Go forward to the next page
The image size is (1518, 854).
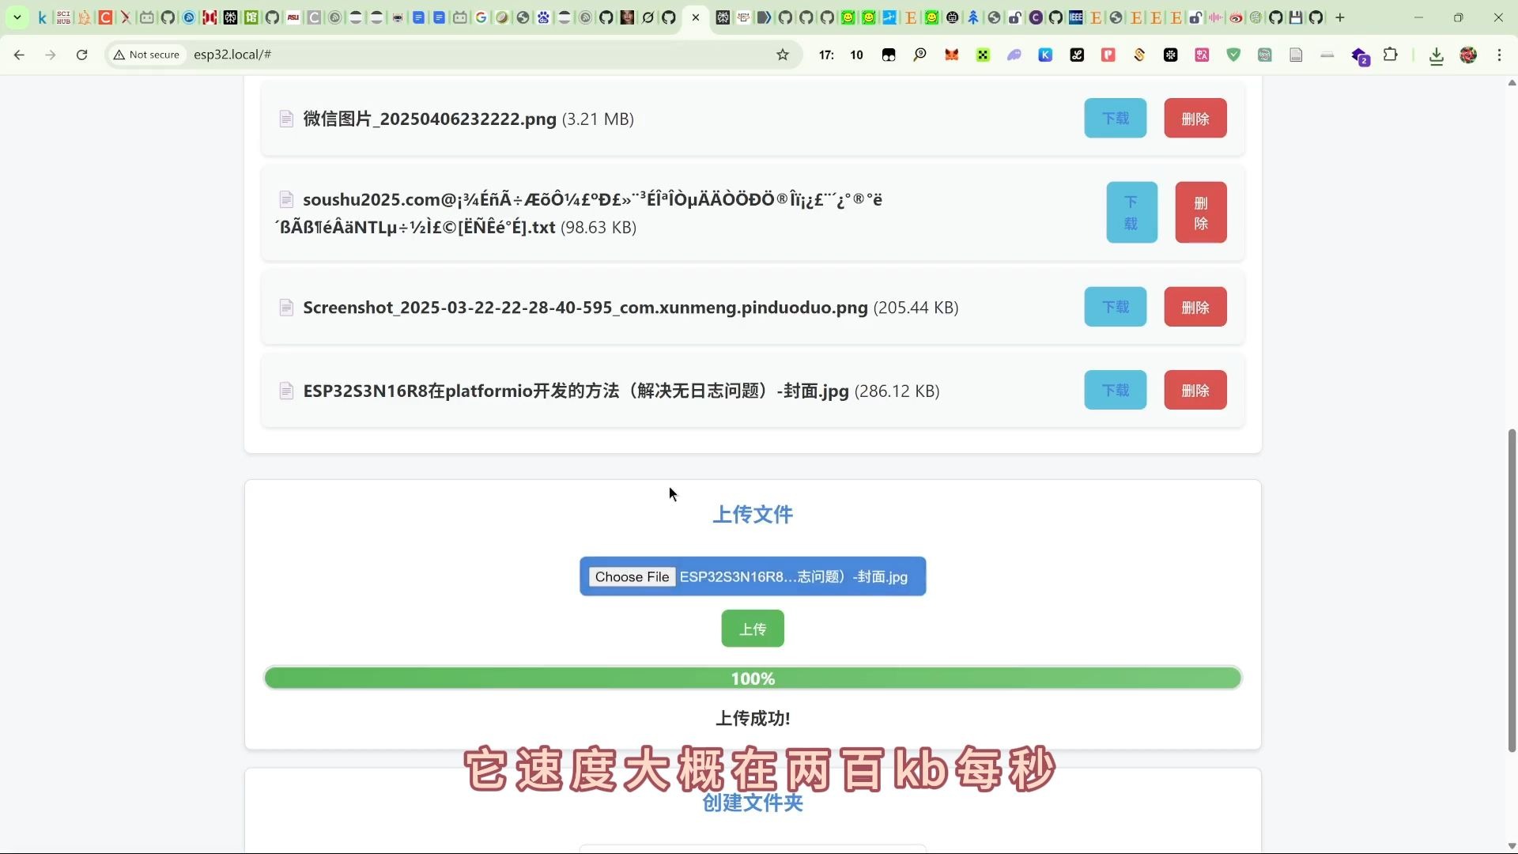(x=51, y=55)
